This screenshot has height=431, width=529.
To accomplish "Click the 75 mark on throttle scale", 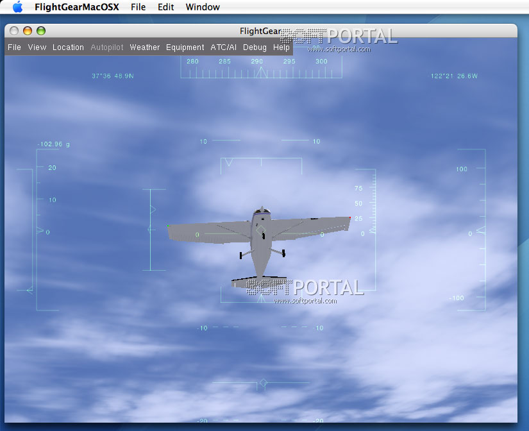I will click(x=358, y=189).
